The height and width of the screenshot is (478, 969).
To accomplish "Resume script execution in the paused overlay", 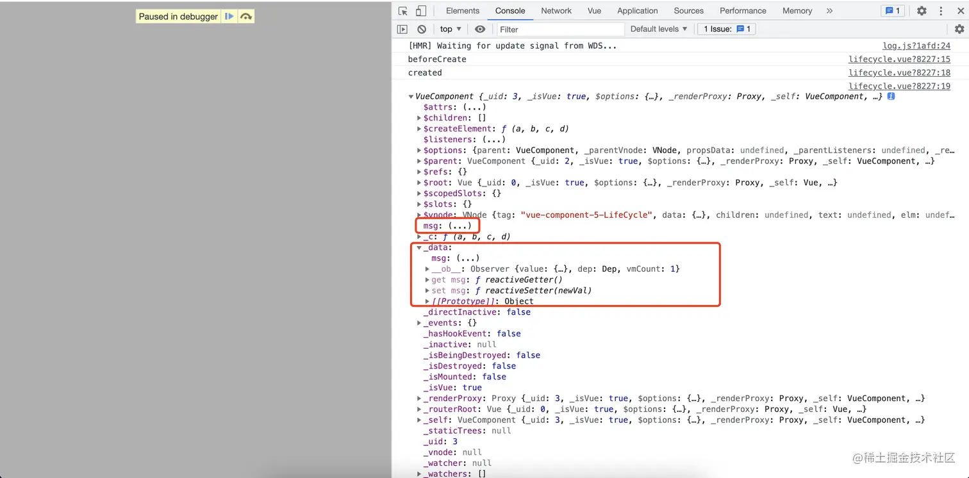I will coord(229,17).
